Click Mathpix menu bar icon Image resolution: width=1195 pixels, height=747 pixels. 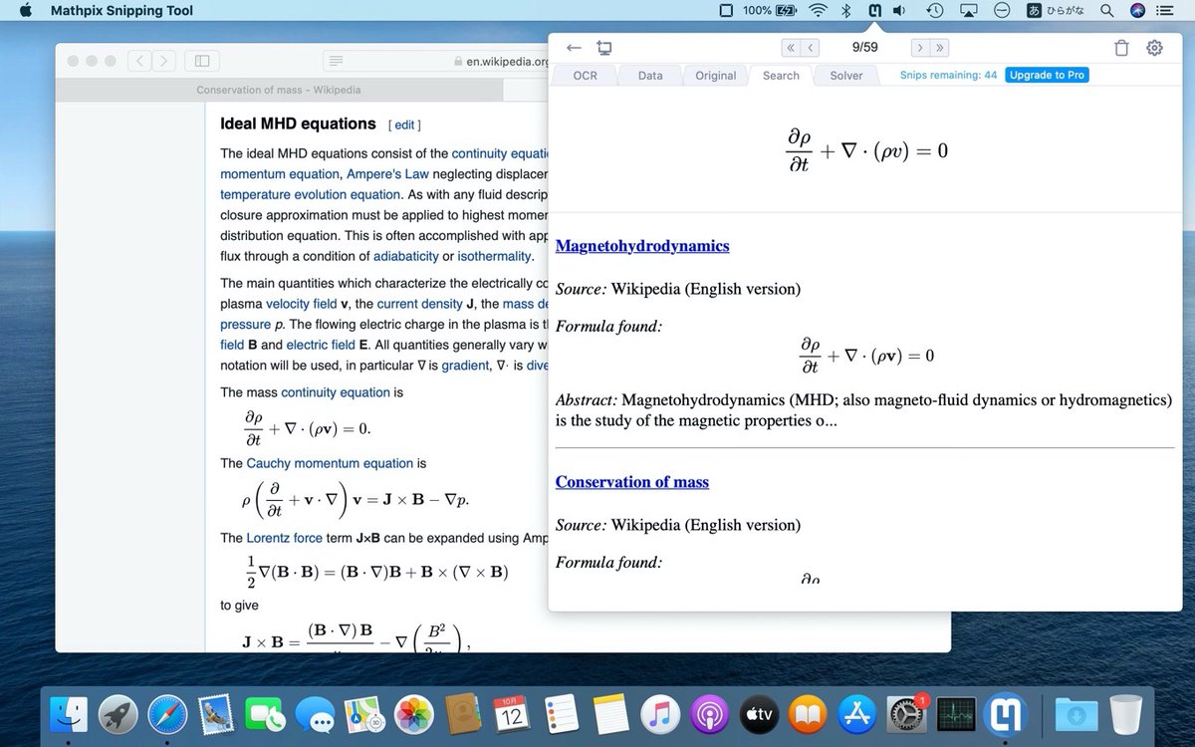(874, 11)
